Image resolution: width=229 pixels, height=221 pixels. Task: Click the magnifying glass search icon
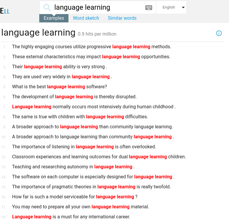coord(47,7)
